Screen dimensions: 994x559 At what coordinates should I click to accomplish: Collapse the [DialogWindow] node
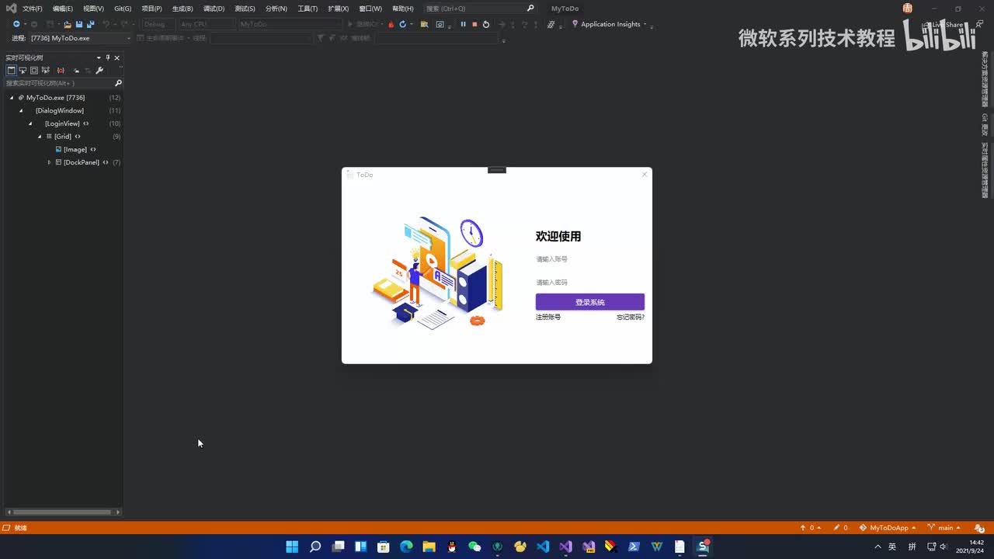coord(21,111)
